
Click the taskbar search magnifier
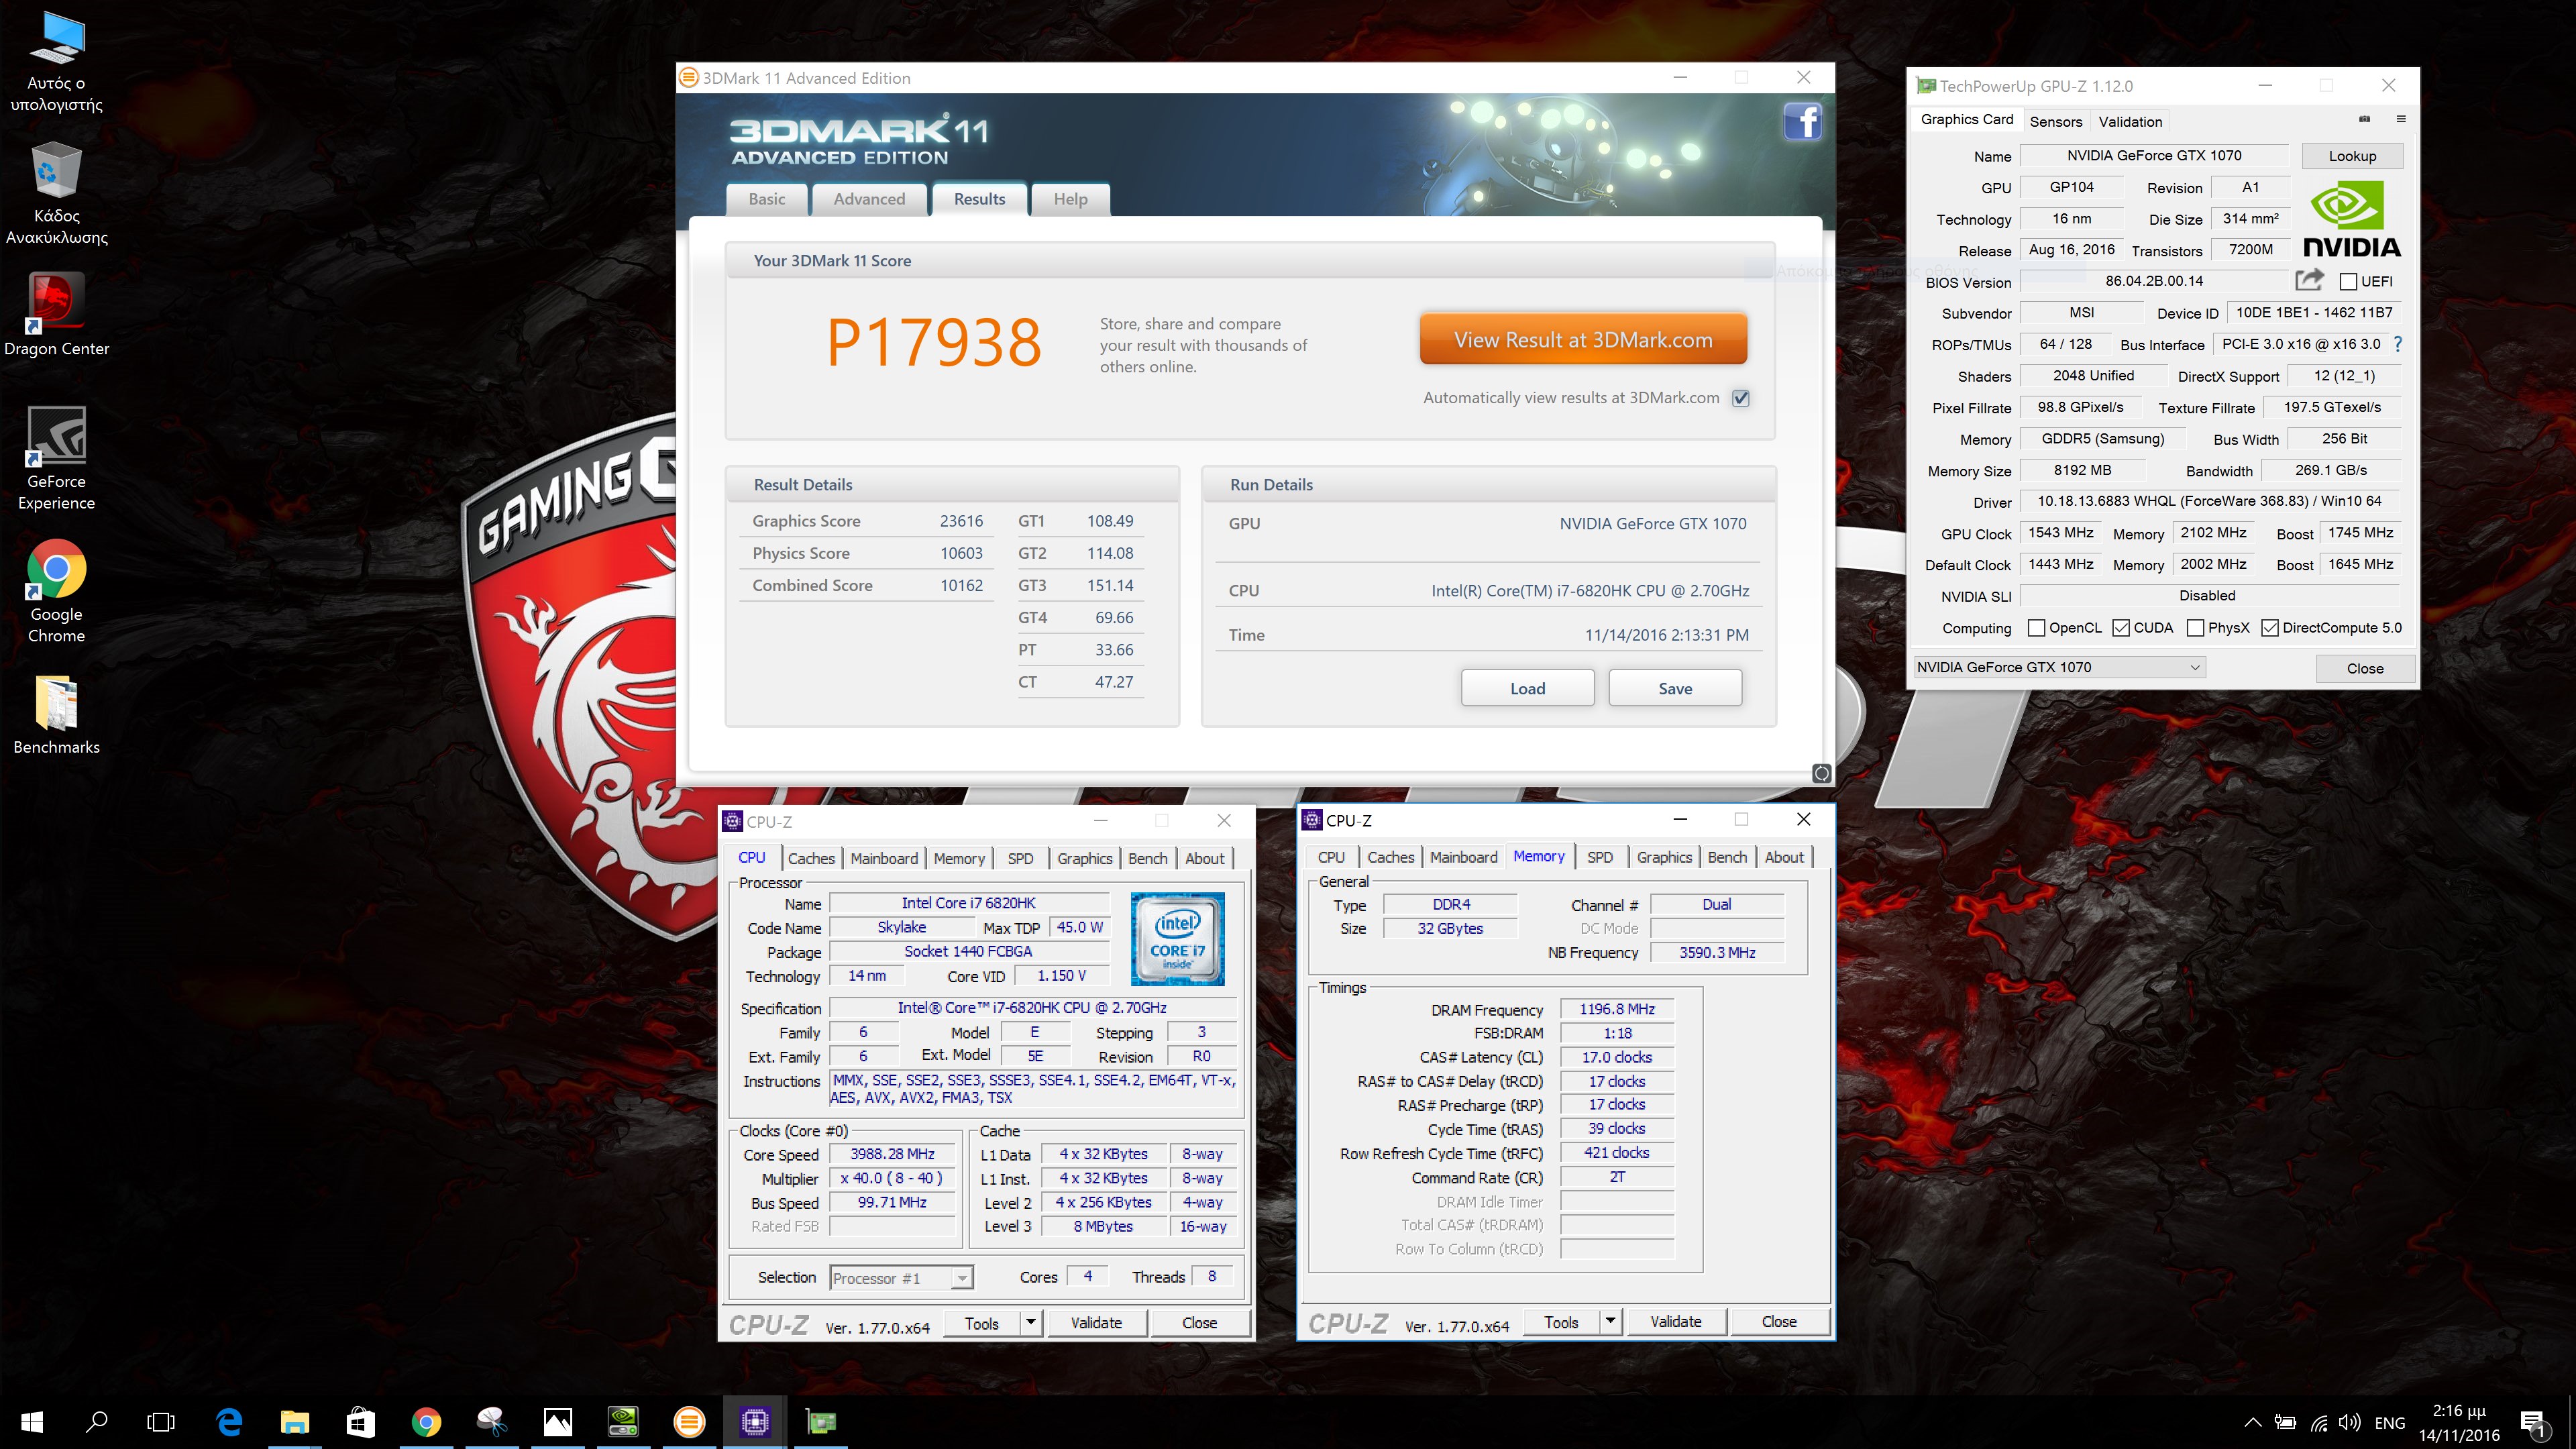(x=96, y=1422)
